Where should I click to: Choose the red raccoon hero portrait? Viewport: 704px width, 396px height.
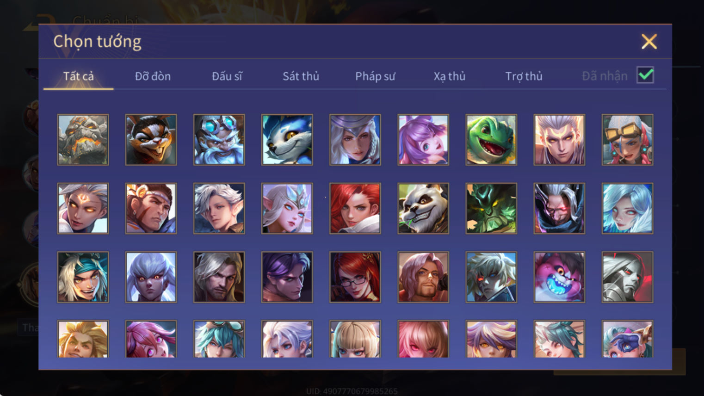[x=151, y=140]
